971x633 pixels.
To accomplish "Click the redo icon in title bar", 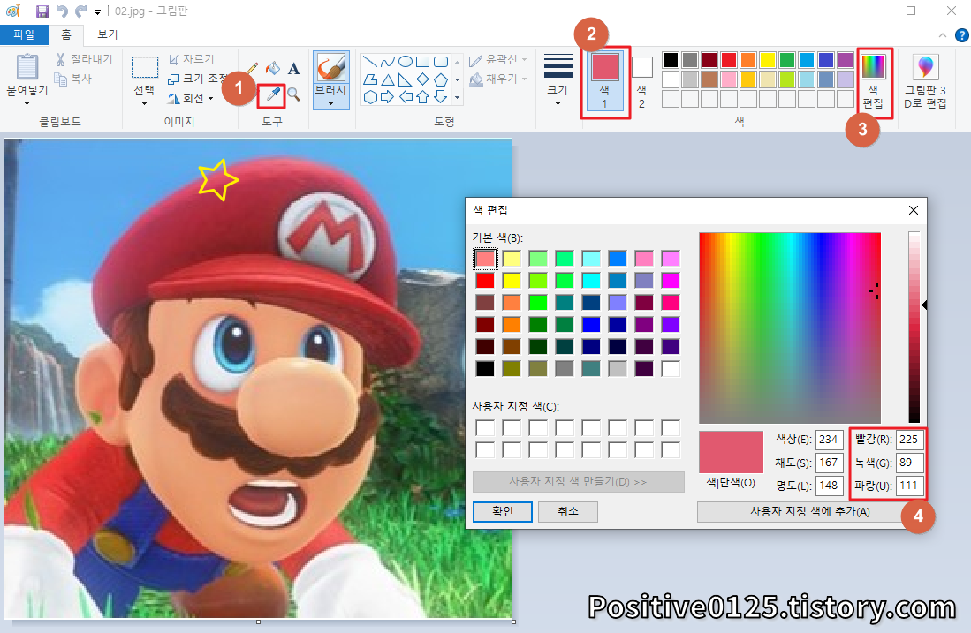I will [80, 11].
